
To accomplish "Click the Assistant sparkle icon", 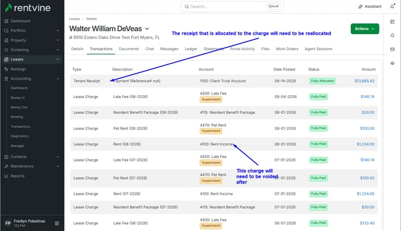I will 360,7.
